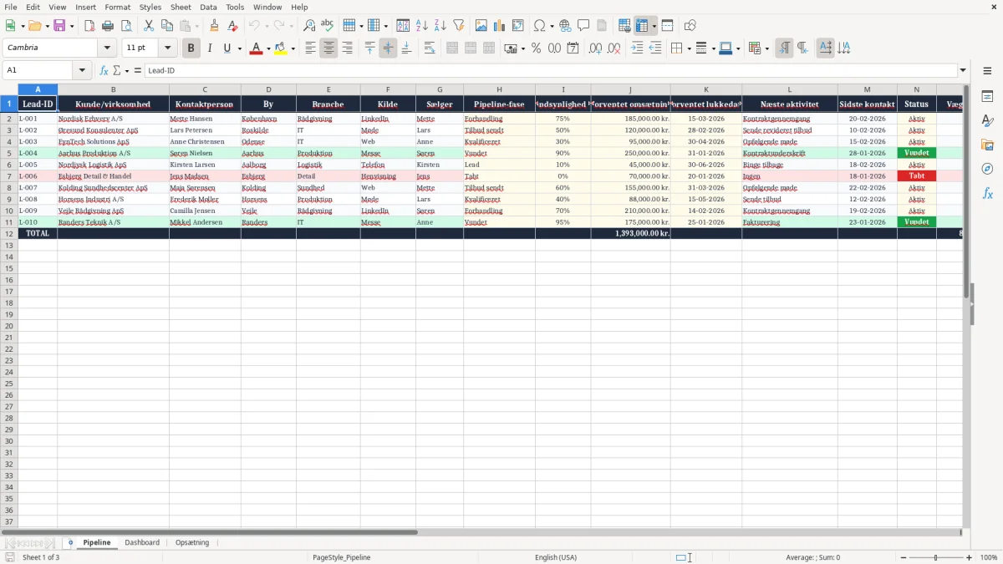Click Format as Percent icon

coord(536,48)
